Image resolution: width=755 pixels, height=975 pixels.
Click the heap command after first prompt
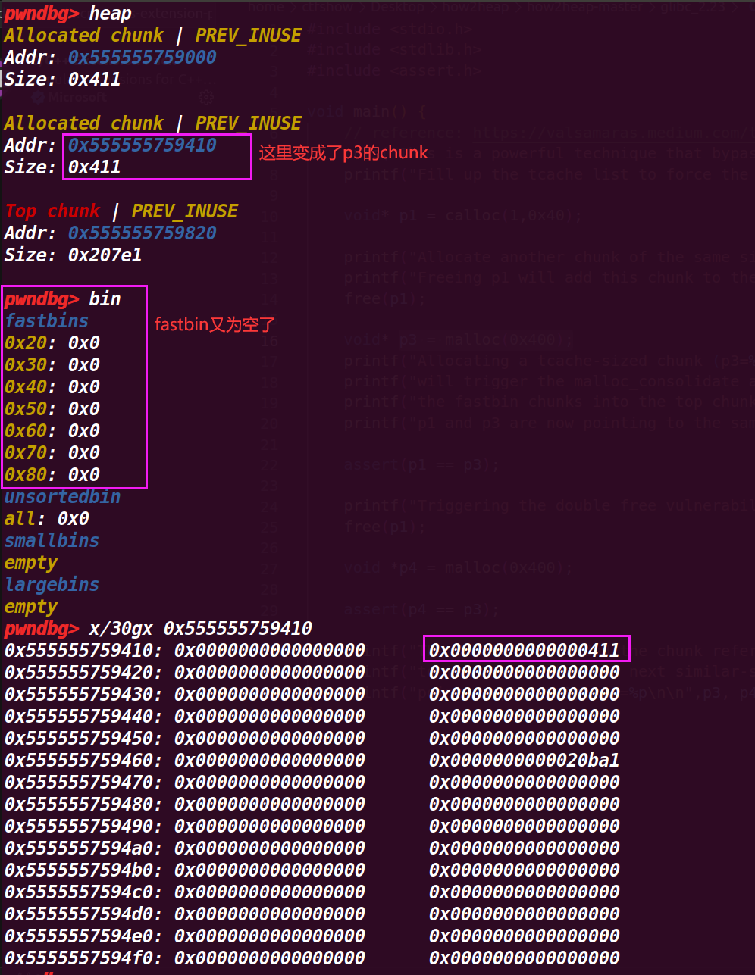point(110,14)
